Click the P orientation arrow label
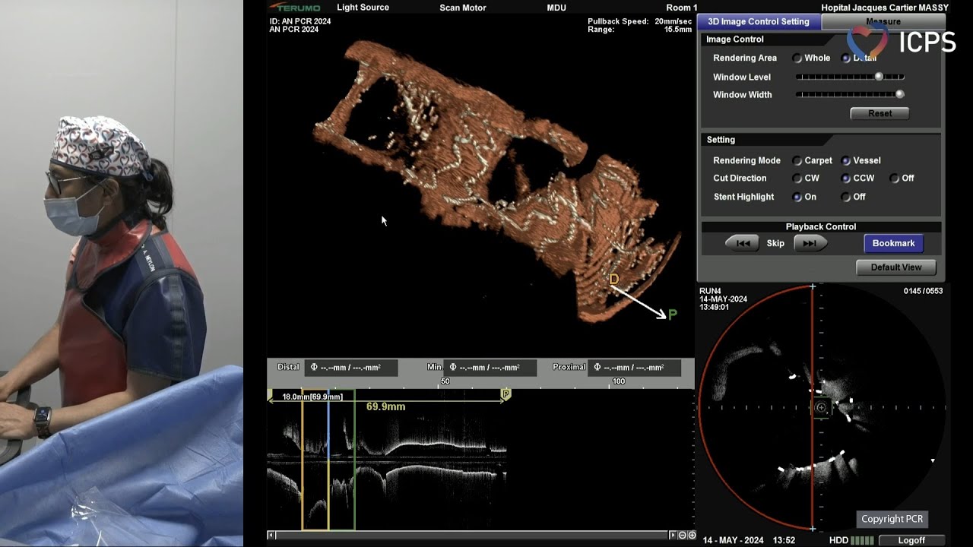This screenshot has width=973, height=547. coord(672,315)
